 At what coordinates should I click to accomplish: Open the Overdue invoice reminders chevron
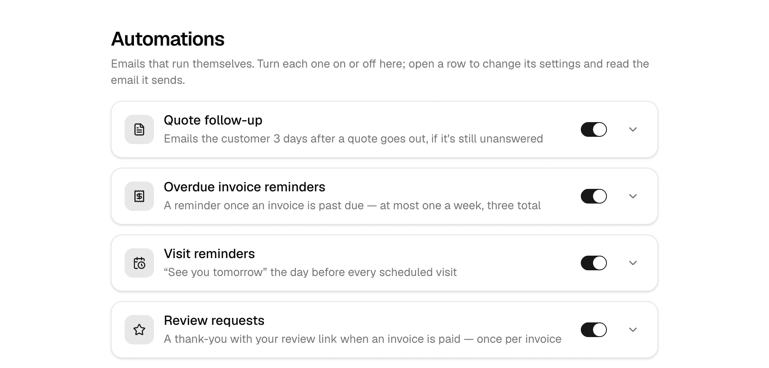pos(633,196)
